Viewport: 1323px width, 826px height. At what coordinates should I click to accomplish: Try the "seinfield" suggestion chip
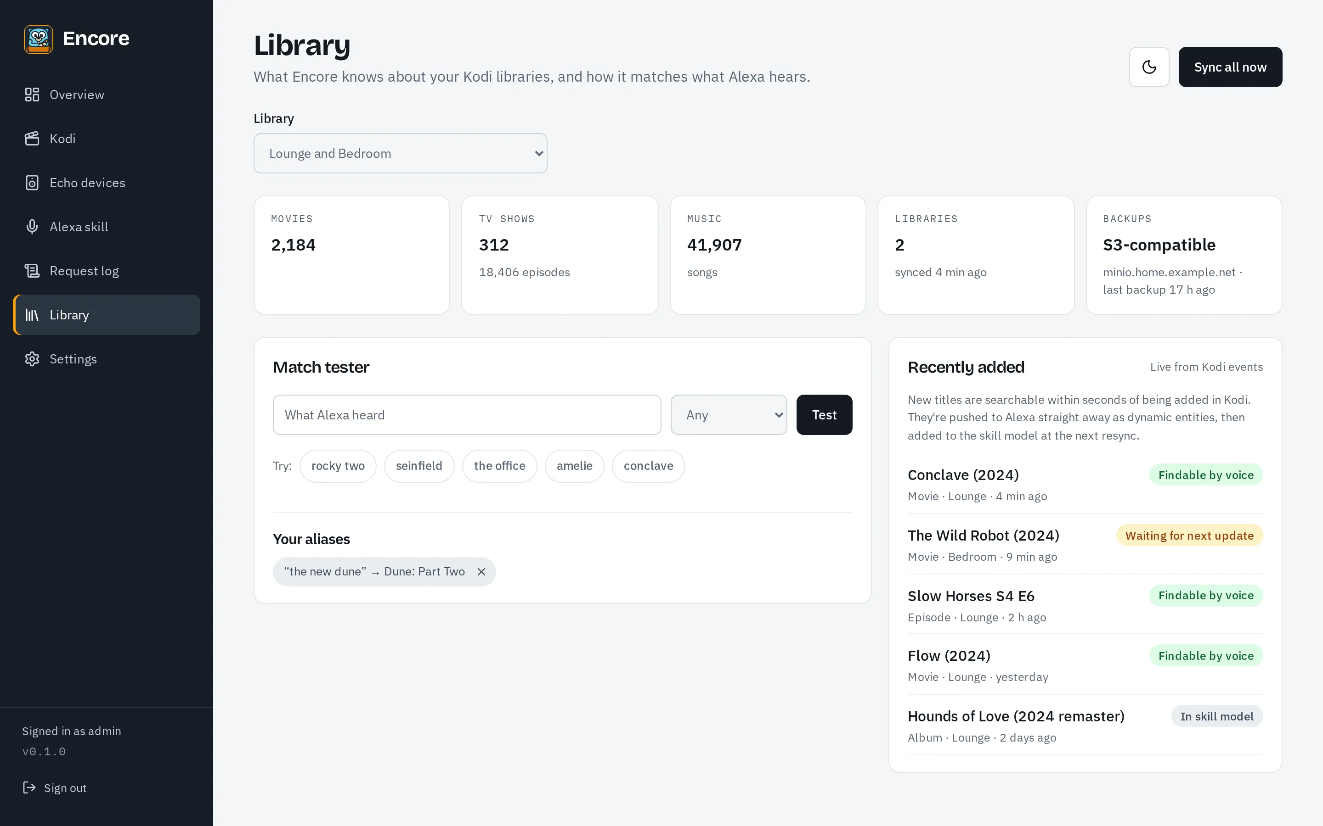click(x=419, y=466)
